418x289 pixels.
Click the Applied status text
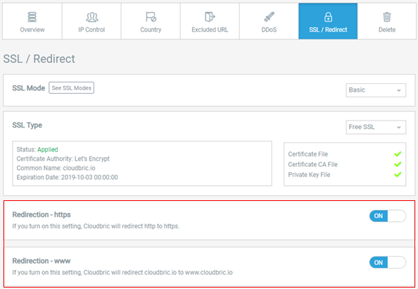[47, 149]
